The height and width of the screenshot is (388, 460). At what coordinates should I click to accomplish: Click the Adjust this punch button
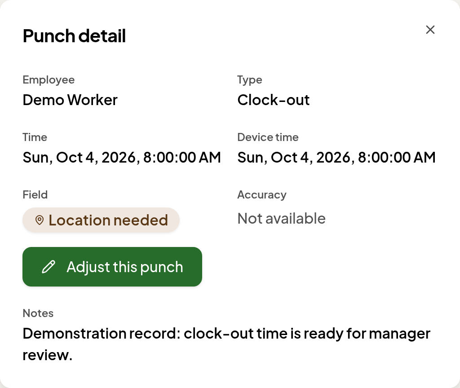tap(112, 267)
